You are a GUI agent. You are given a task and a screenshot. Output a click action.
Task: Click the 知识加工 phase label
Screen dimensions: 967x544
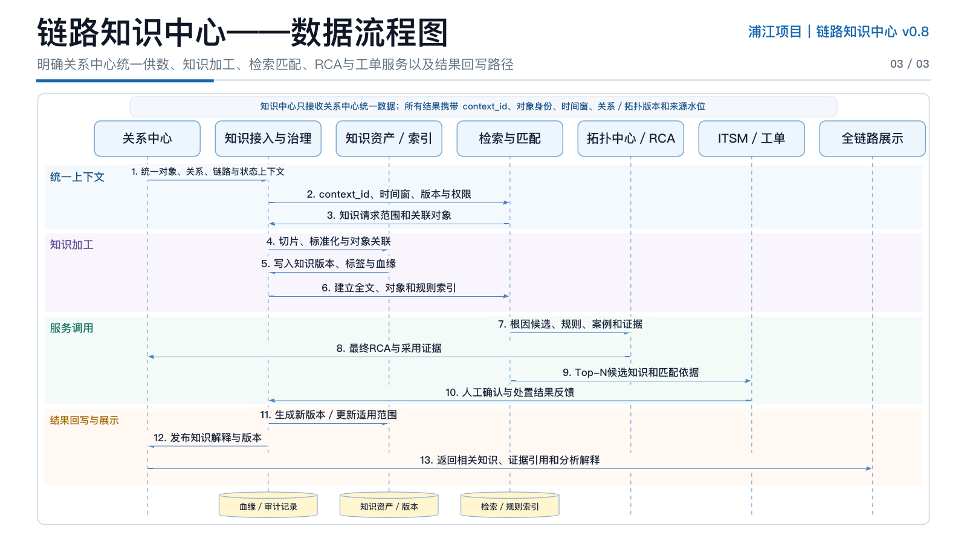71,245
